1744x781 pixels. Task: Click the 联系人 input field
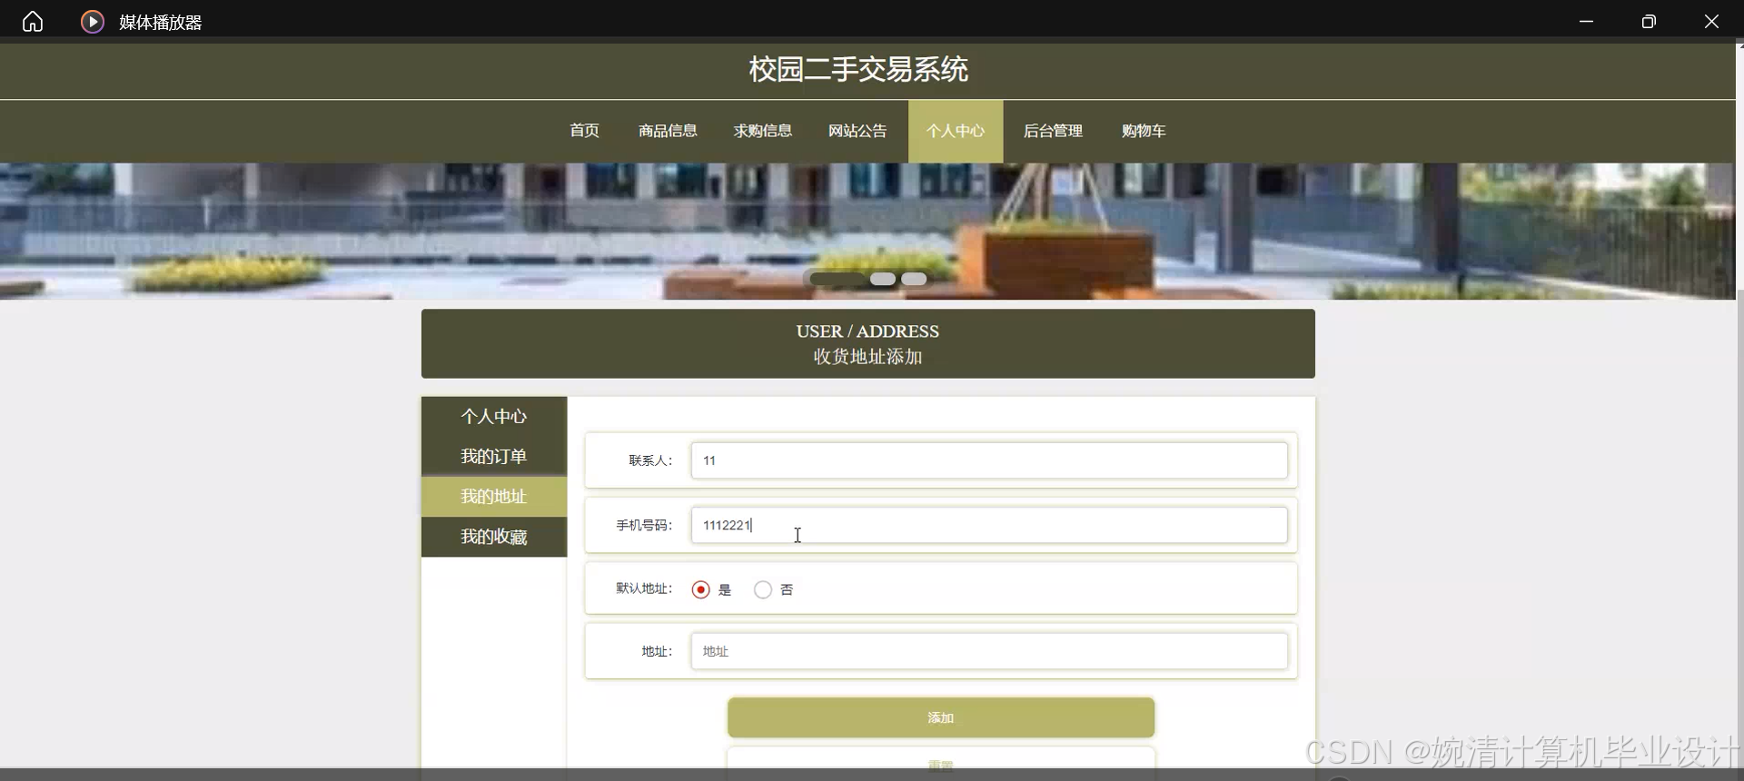click(x=989, y=460)
